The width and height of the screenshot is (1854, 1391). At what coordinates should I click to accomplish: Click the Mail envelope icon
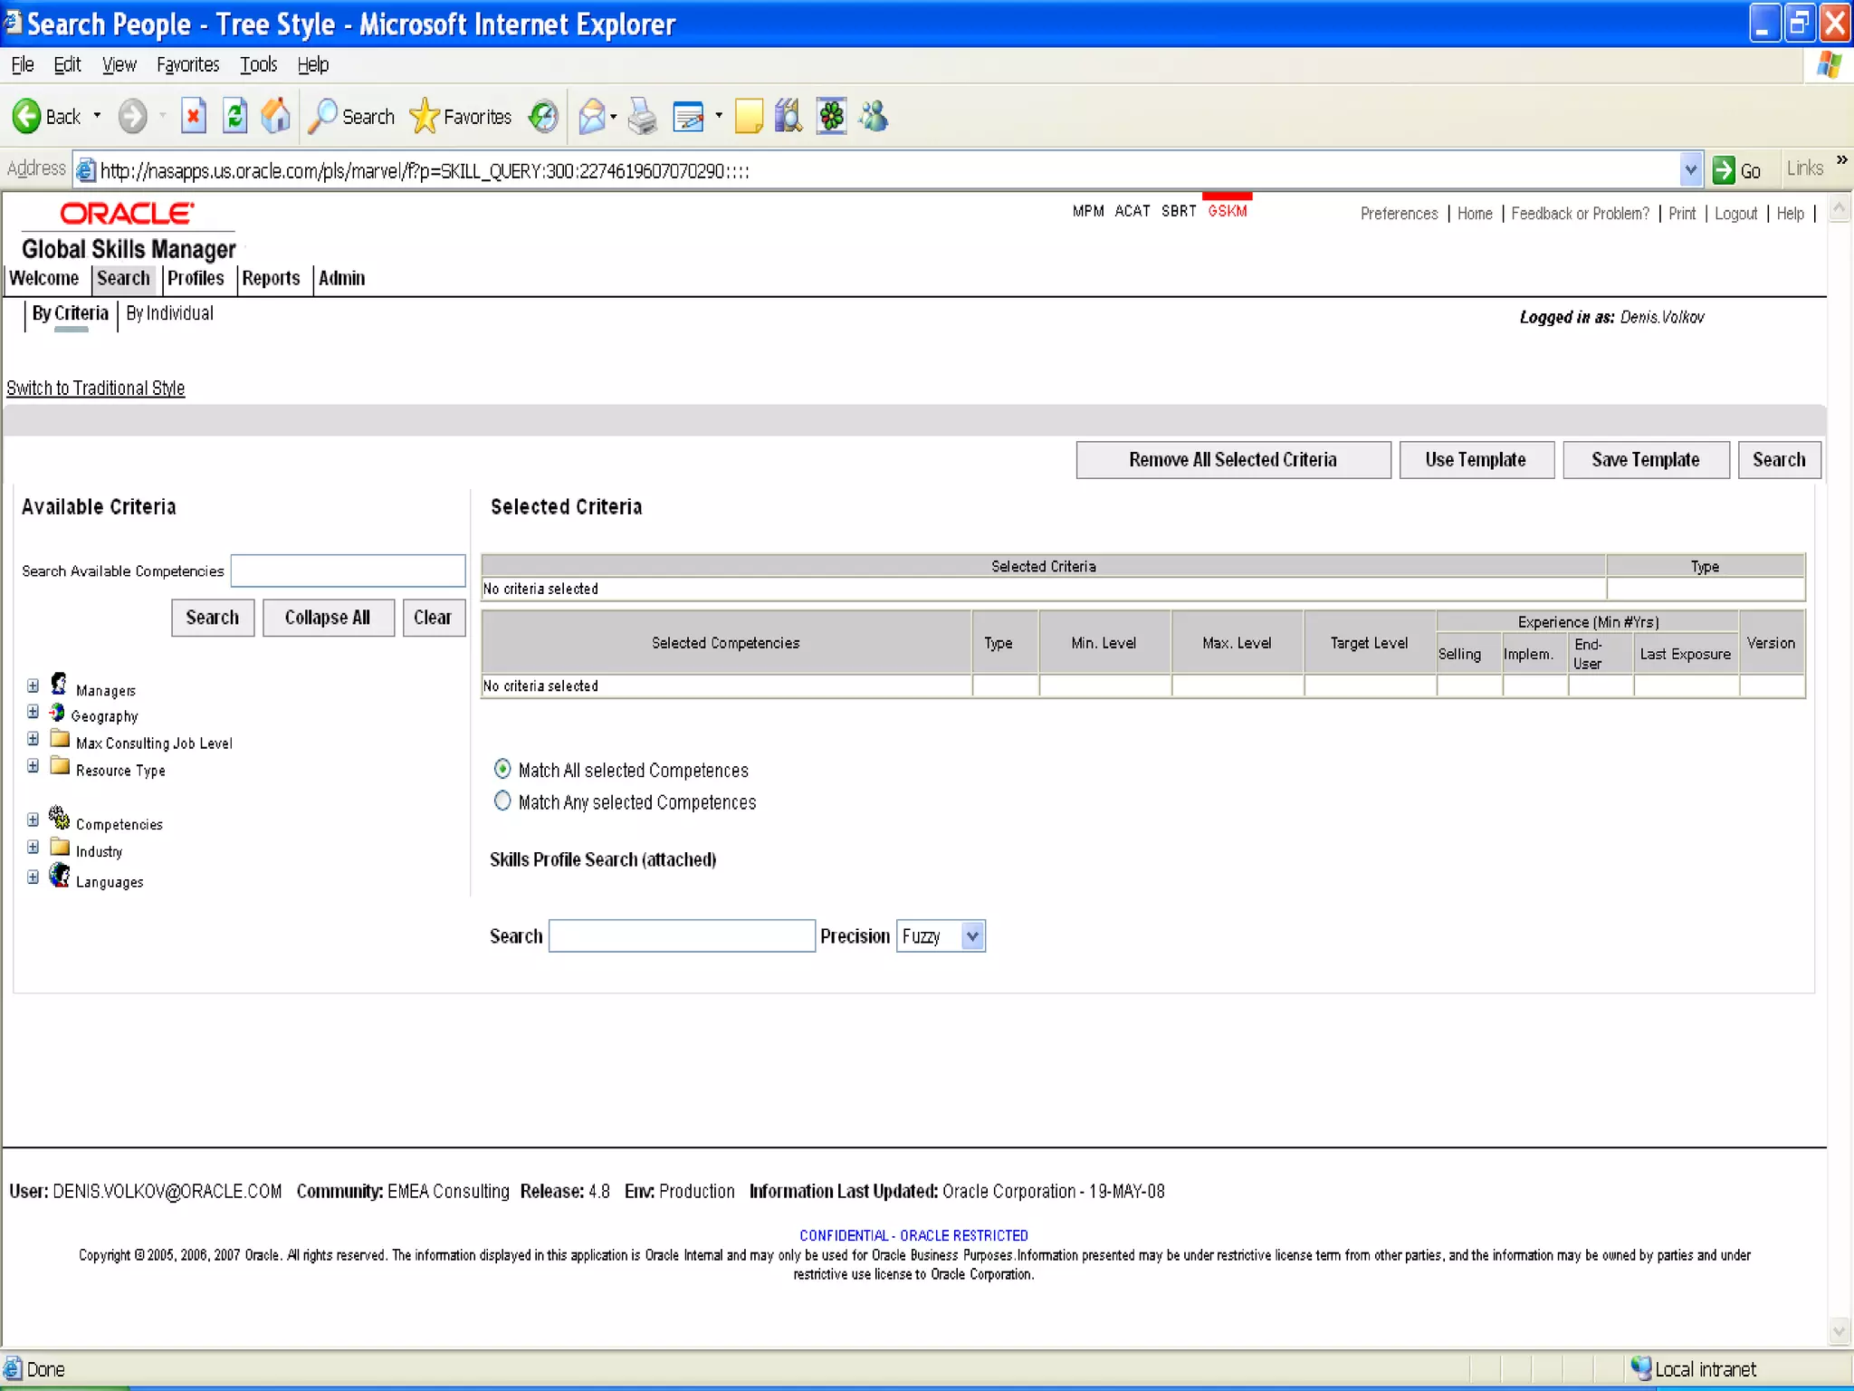pos(591,116)
